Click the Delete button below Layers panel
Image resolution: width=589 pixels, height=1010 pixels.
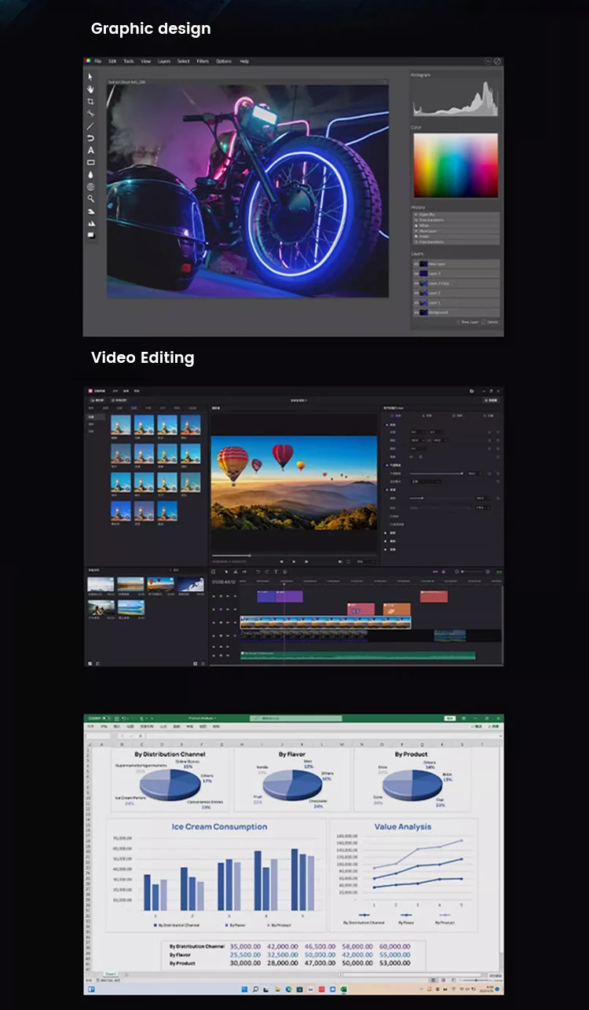tap(490, 322)
